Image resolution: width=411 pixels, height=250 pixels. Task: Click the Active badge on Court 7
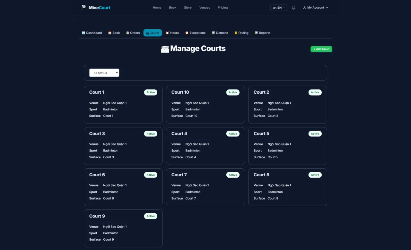(233, 175)
